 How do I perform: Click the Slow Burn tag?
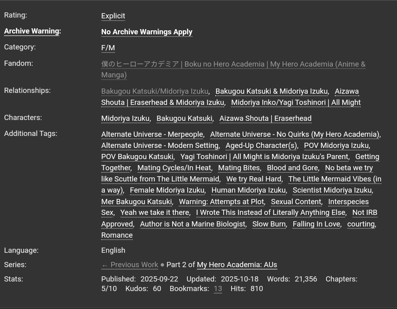tap(269, 224)
